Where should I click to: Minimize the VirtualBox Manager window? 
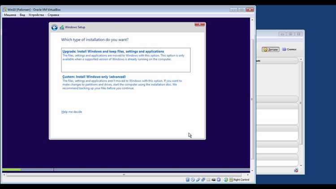(x=282, y=34)
